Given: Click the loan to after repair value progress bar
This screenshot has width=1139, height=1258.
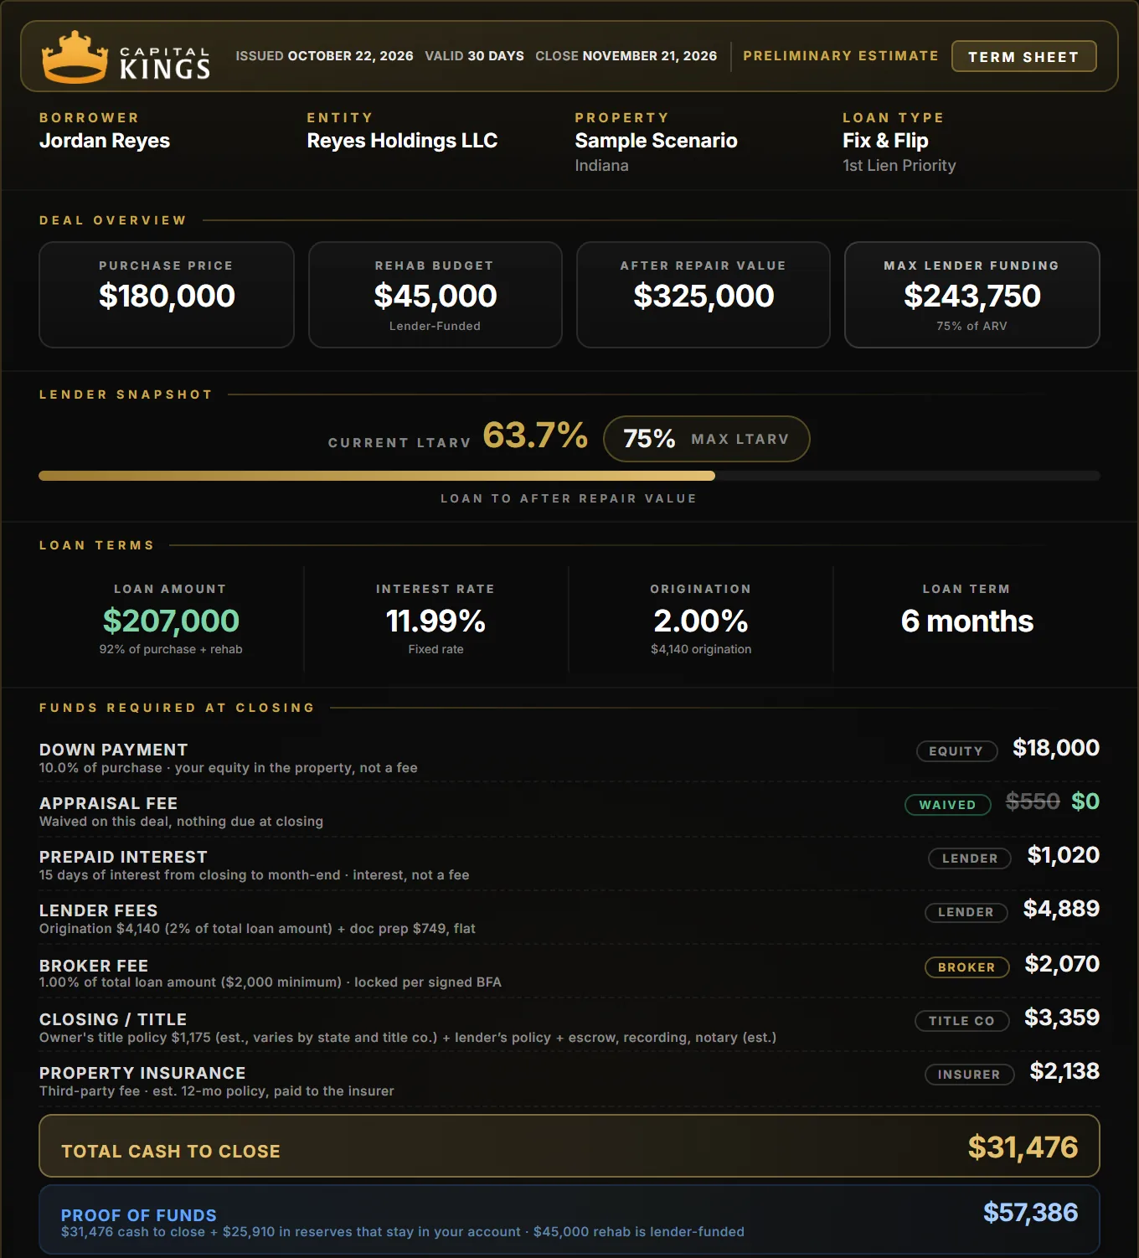Looking at the screenshot, I should [x=569, y=476].
